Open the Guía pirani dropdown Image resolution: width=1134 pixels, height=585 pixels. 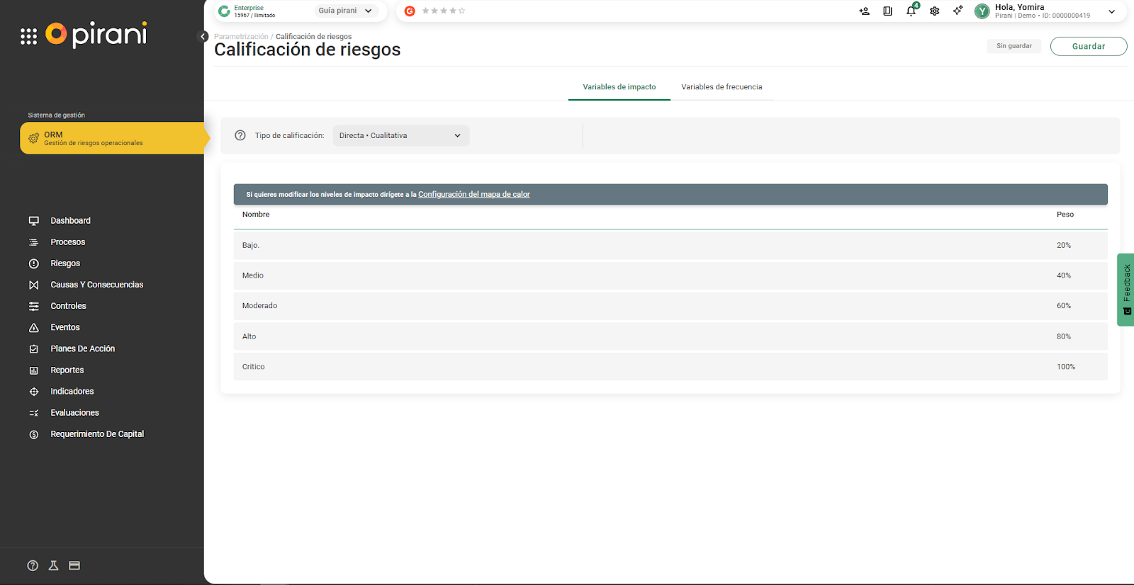click(x=345, y=11)
